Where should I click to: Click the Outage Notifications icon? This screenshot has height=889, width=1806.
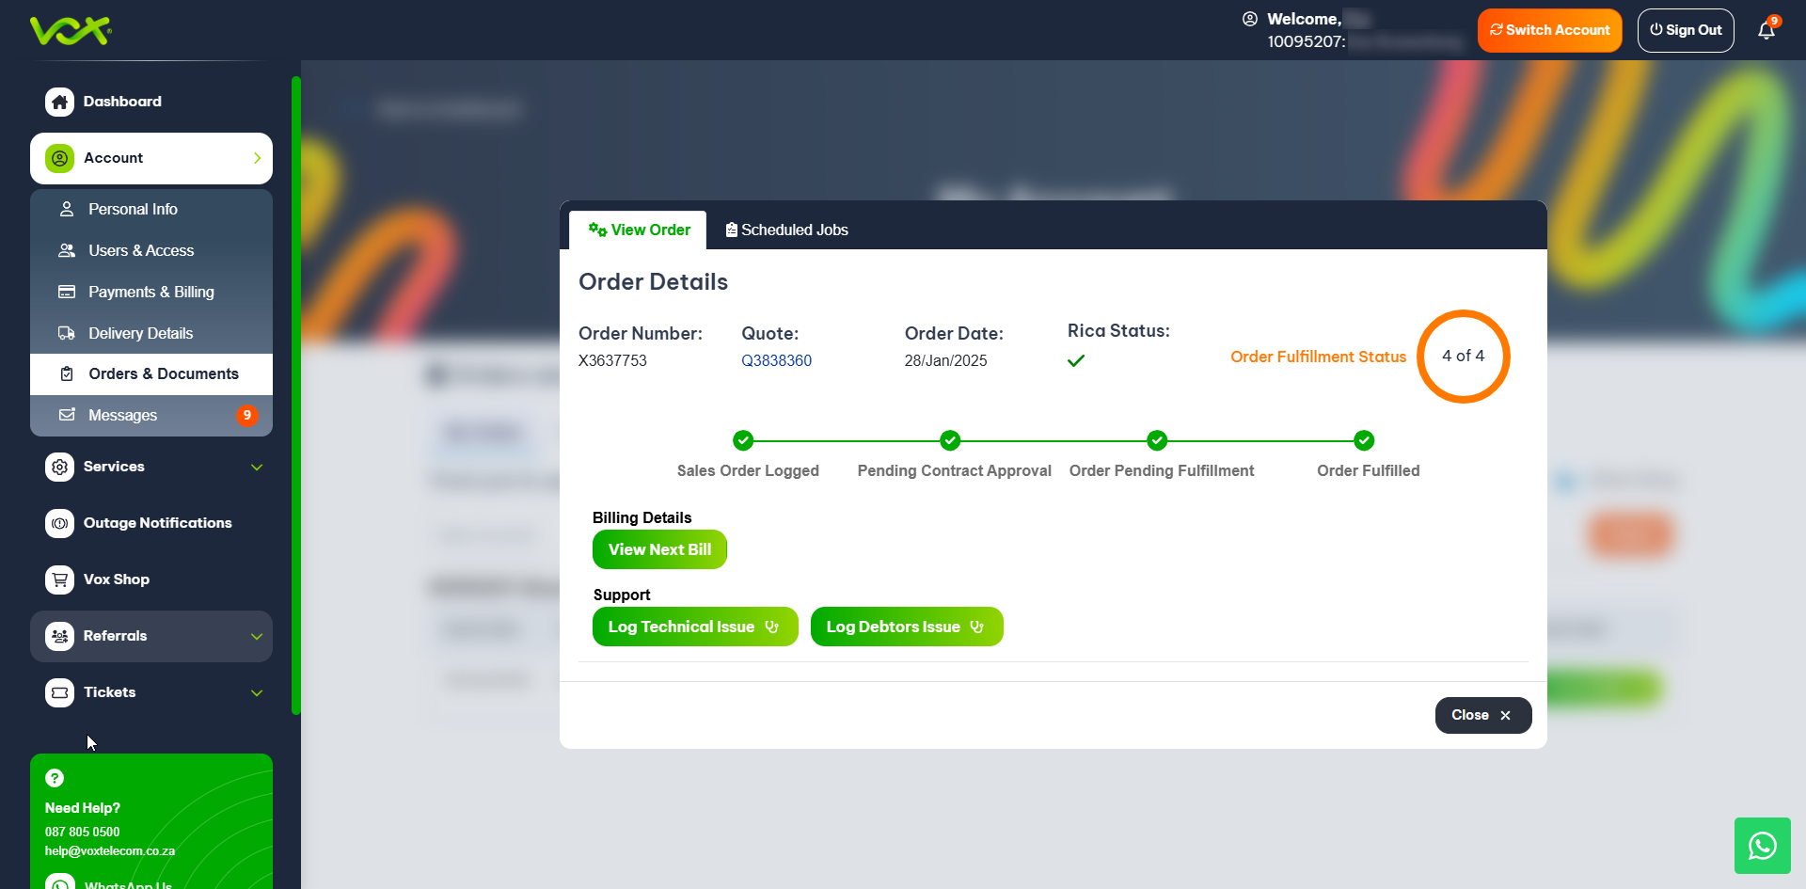[59, 523]
